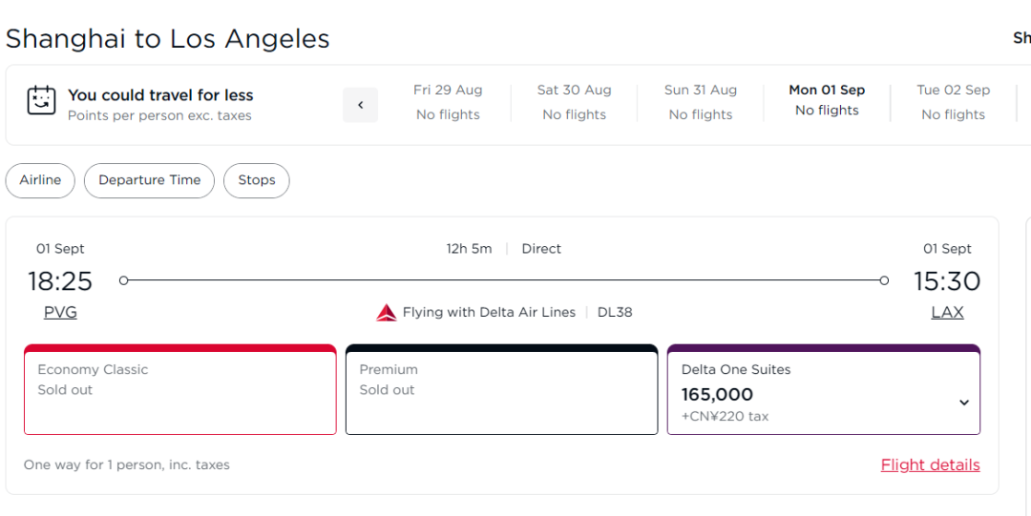Select the Fri 29 Aug date tab
The width and height of the screenshot is (1031, 516).
[448, 102]
